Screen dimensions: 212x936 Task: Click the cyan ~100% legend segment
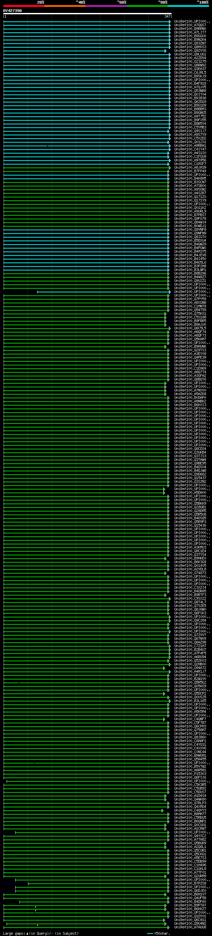click(188, 6)
